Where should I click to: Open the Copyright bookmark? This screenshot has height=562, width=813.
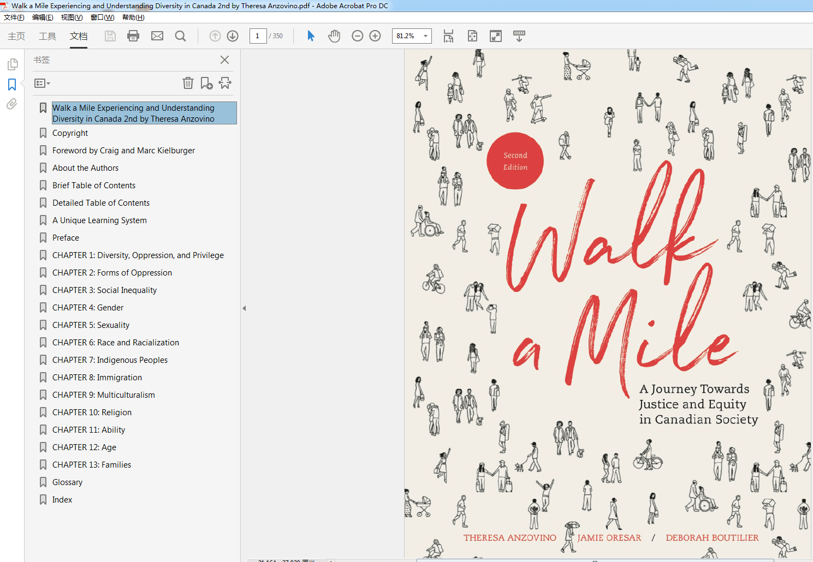pyautogui.click(x=70, y=133)
